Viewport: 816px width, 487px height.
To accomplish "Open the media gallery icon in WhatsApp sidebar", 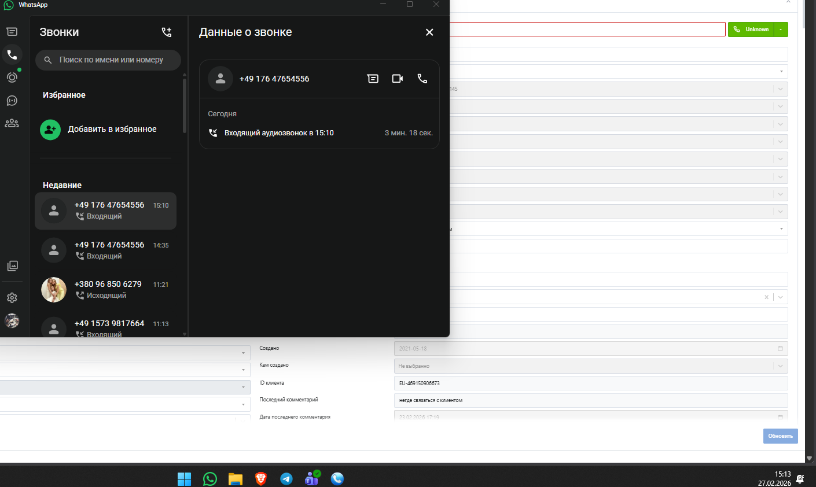I will click(12, 265).
